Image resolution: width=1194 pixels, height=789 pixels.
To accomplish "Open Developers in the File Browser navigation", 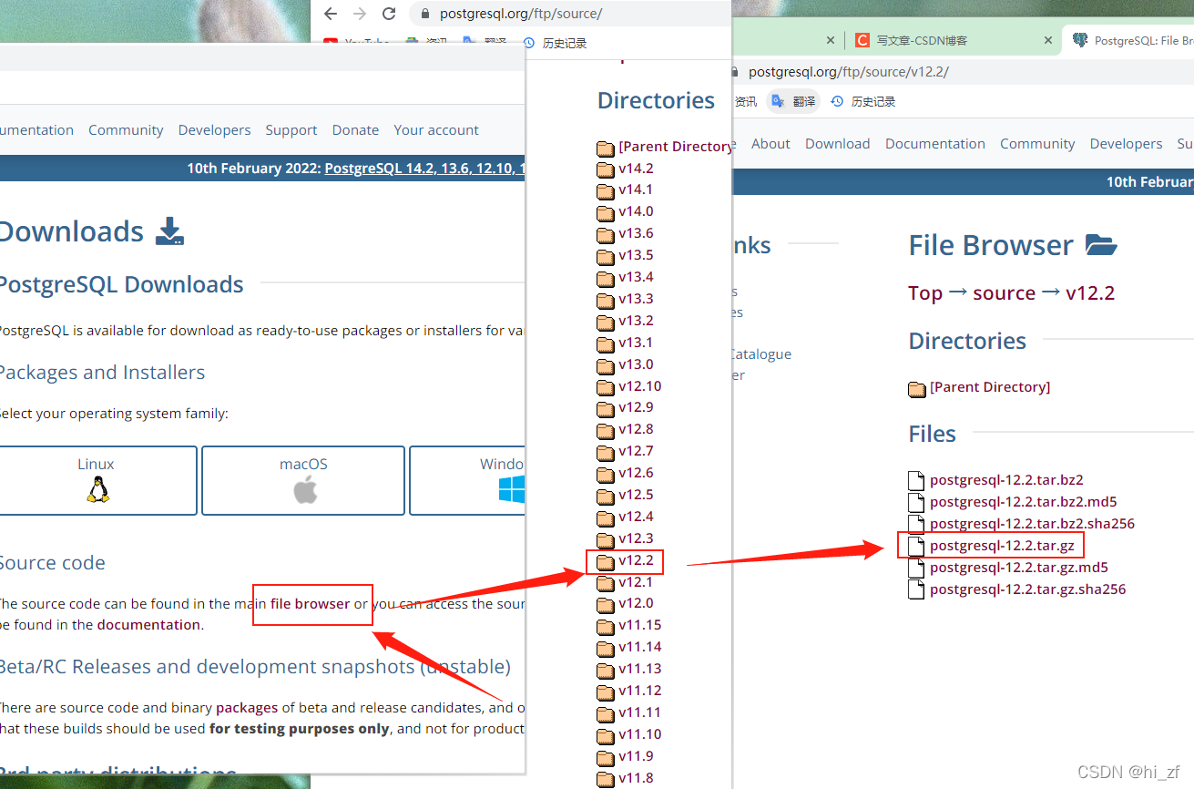I will click(1126, 144).
